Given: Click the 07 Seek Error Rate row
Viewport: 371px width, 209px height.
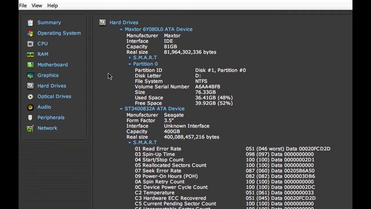Looking at the screenshot, I should [x=225, y=171].
